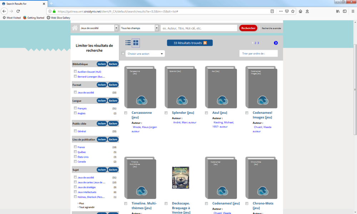Open author link Kiesling, Michael
Viewport: 357px width, 214px height.
click(x=223, y=125)
